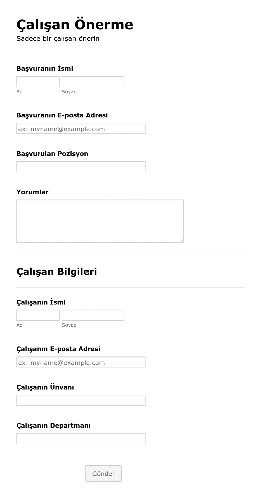
Task: Focus the Başvuranın E-posta Adresi field
Action: [x=81, y=128]
